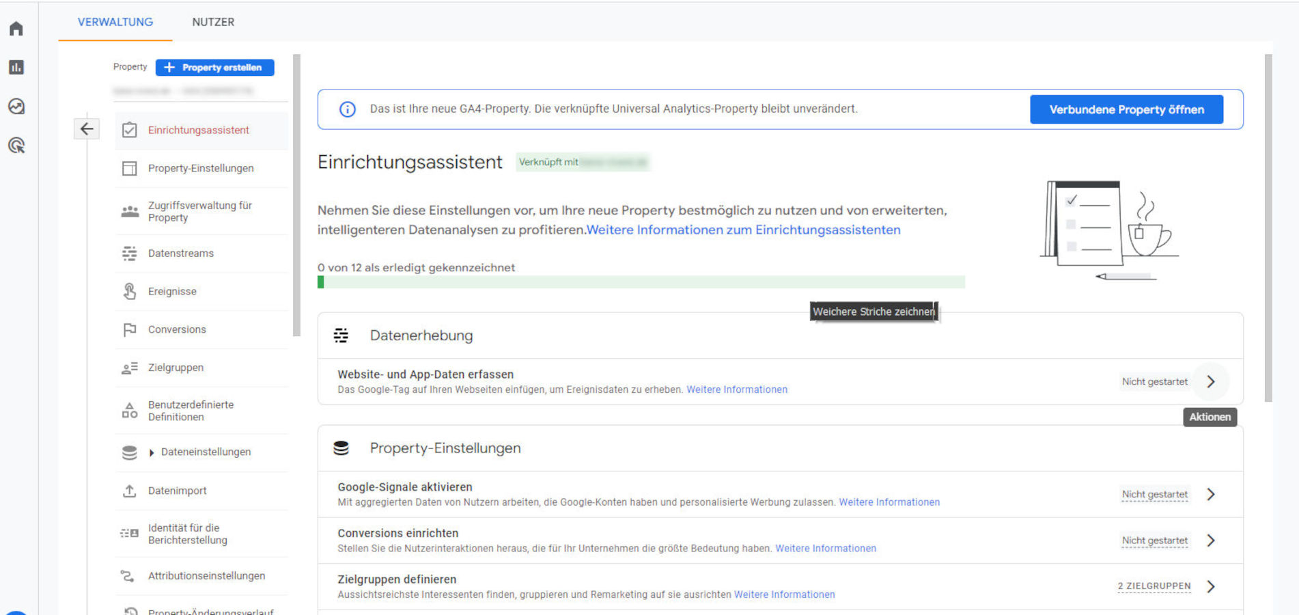Click the back arrow beside the property menu

87,129
